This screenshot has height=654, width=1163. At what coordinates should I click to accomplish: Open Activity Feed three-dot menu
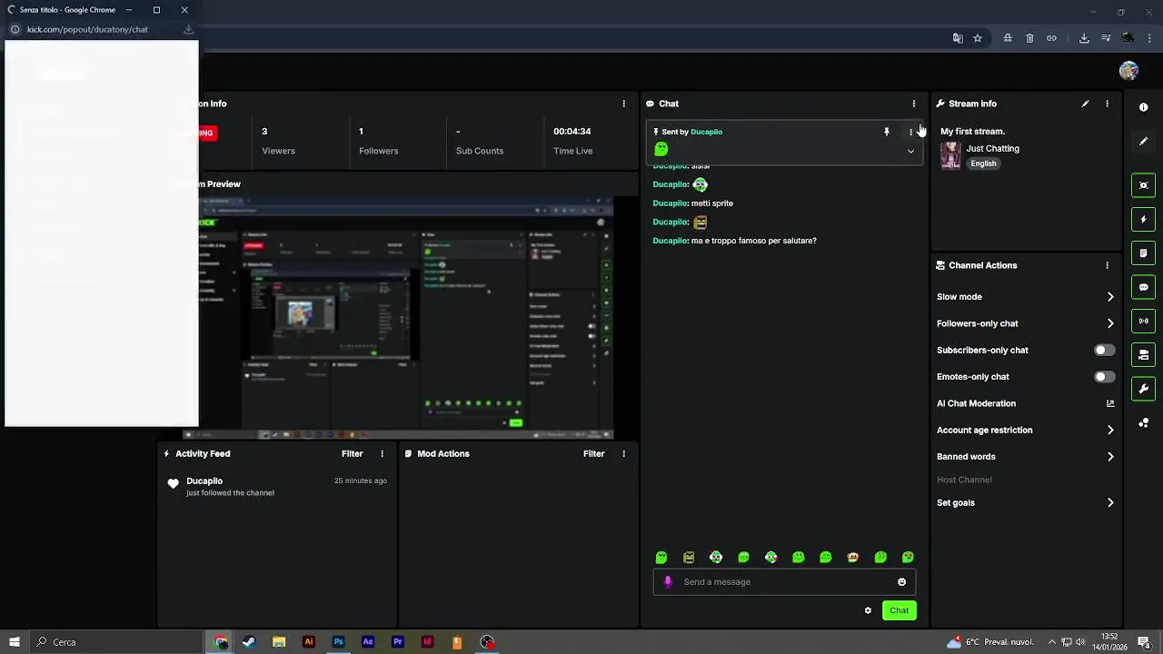[x=382, y=454]
